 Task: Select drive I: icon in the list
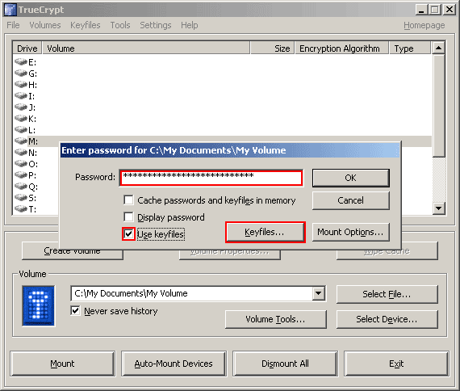21,96
